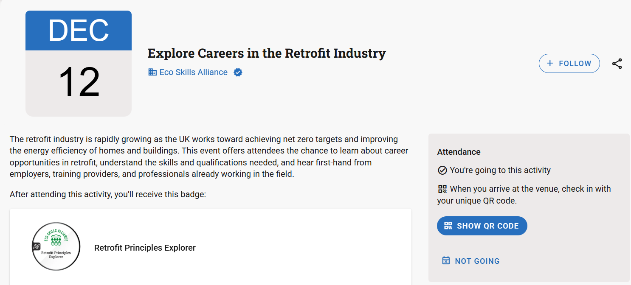631x285 pixels.
Task: Click the verified checkmark badge icon
Action: tap(238, 73)
